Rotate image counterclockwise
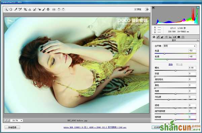This screenshot has width=202, height=133. [59, 9]
